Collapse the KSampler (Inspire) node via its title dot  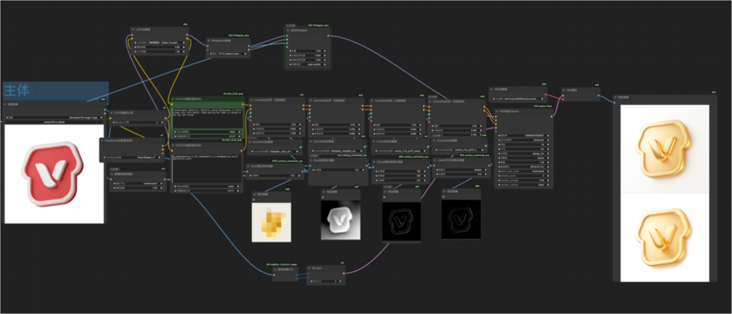[497, 111]
